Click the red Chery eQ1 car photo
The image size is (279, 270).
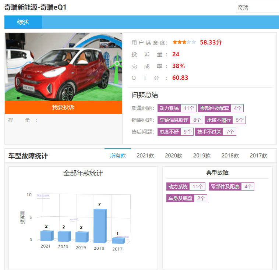pyautogui.click(x=63, y=67)
